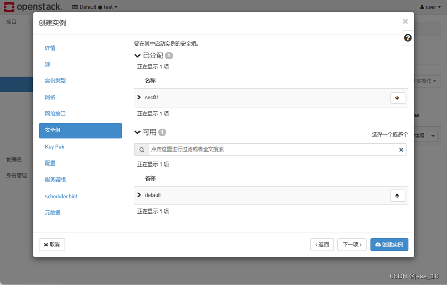
Task: Expand the default row details
Action: (139, 195)
